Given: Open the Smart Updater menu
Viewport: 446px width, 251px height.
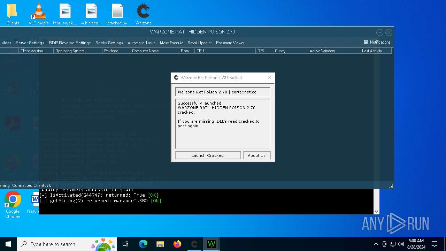Looking at the screenshot, I should click(x=200, y=43).
